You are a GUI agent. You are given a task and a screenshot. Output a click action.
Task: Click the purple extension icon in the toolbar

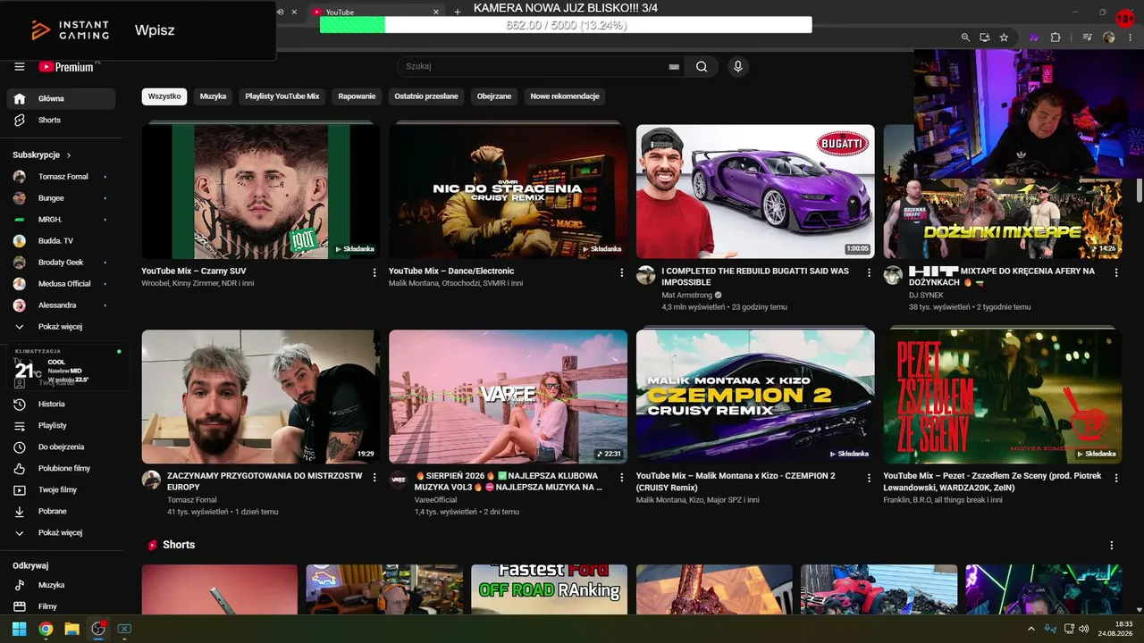tap(1034, 38)
